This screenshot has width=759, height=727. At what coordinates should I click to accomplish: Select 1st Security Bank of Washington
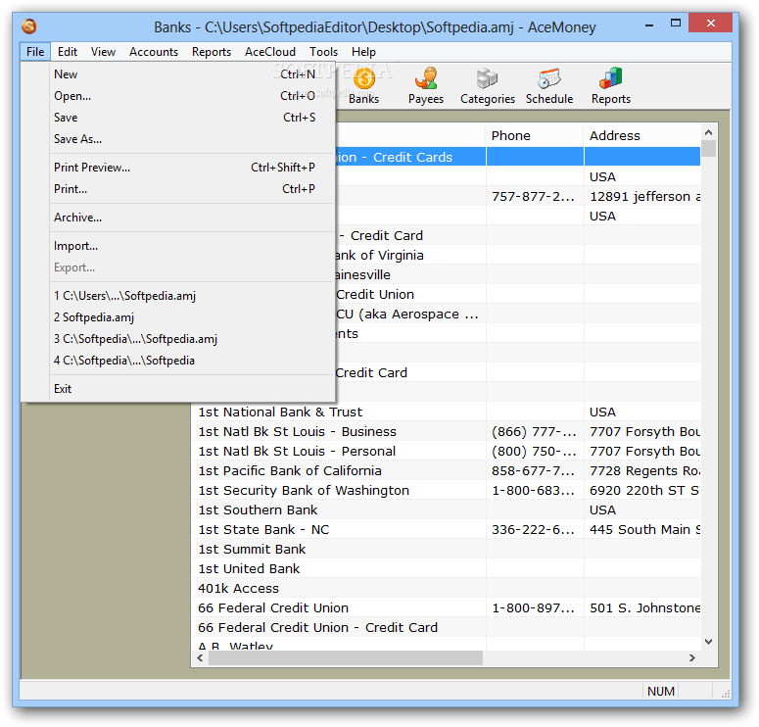pos(446,490)
